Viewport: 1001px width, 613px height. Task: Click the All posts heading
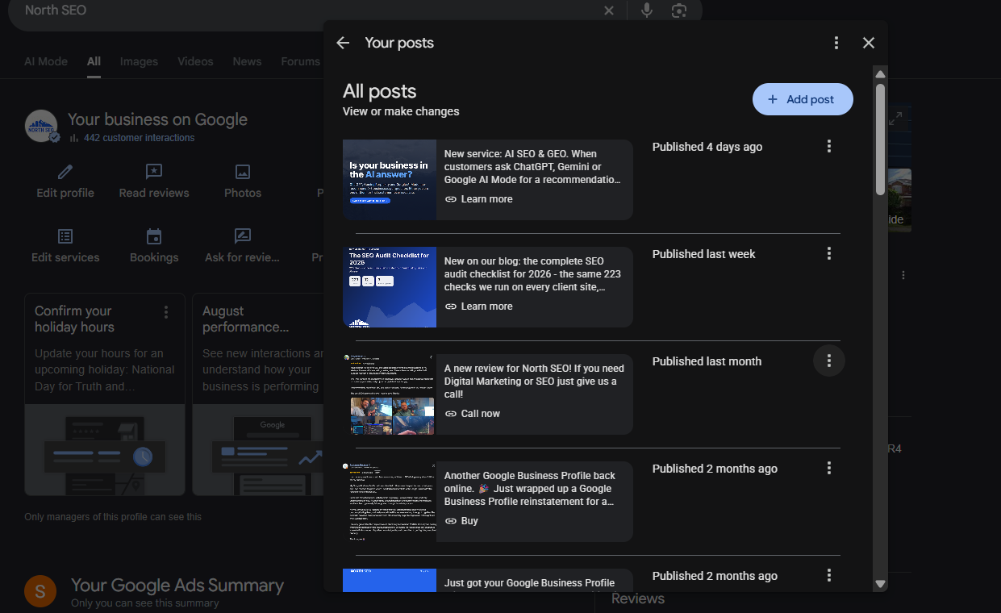click(379, 91)
